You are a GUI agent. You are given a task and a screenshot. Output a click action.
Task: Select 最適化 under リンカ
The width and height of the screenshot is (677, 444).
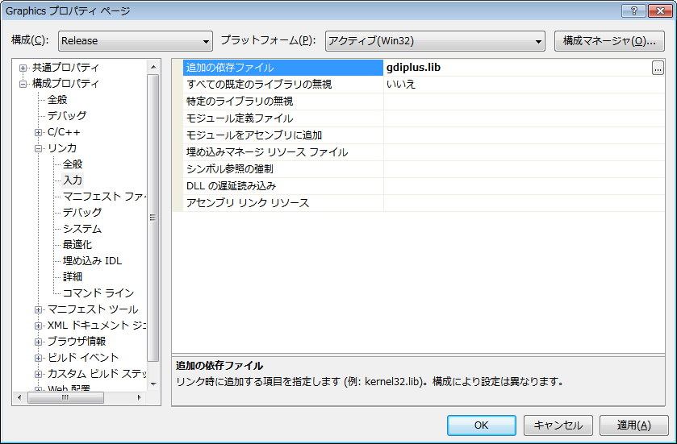coord(77,244)
